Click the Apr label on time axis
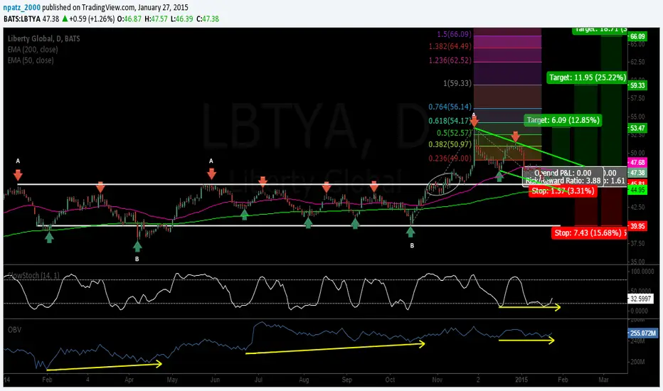 pos(129,380)
